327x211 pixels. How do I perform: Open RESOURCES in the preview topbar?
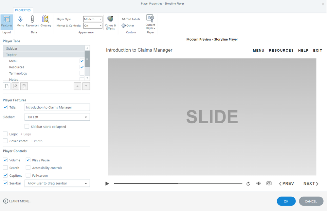pos(281,50)
